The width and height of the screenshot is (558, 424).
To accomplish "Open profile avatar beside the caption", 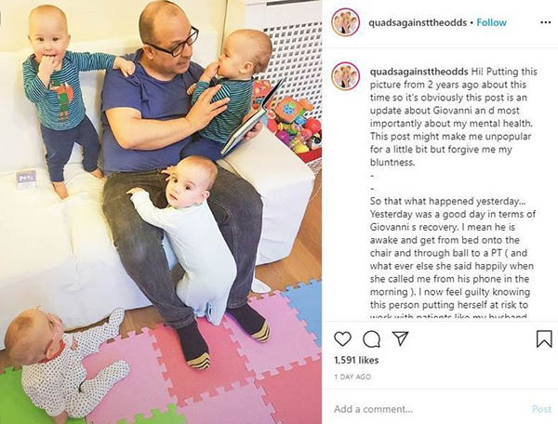I will (x=345, y=75).
